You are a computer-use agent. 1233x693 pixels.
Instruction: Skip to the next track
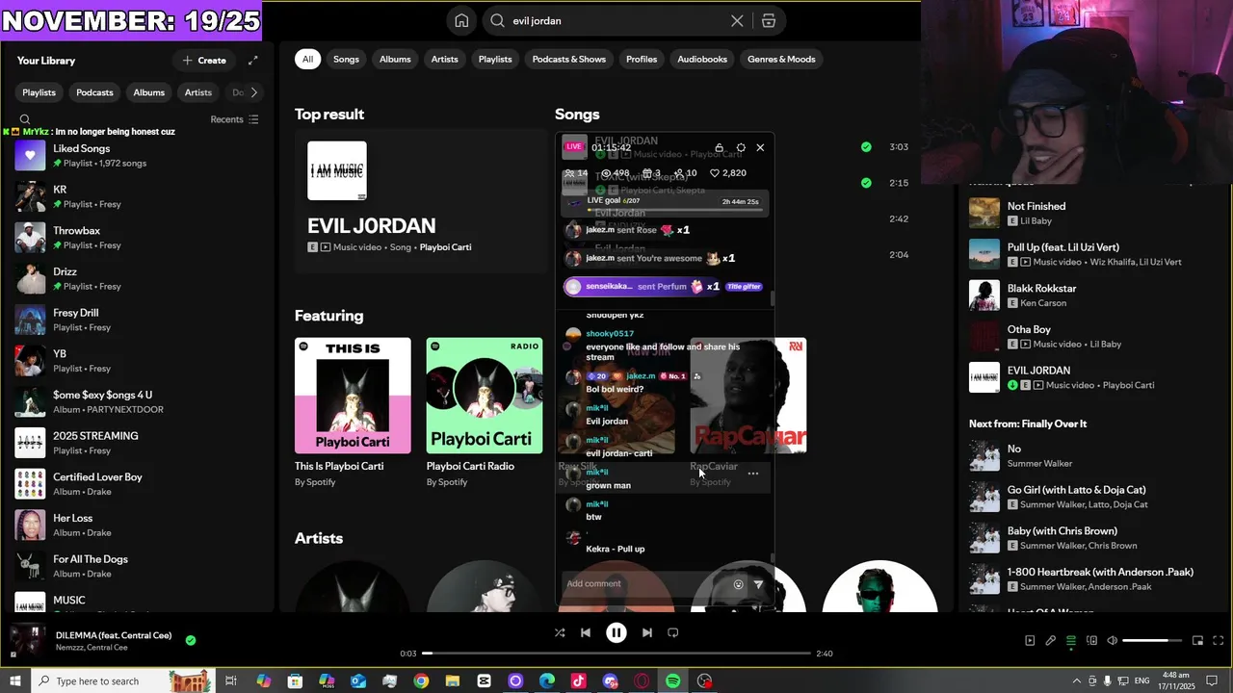647,632
